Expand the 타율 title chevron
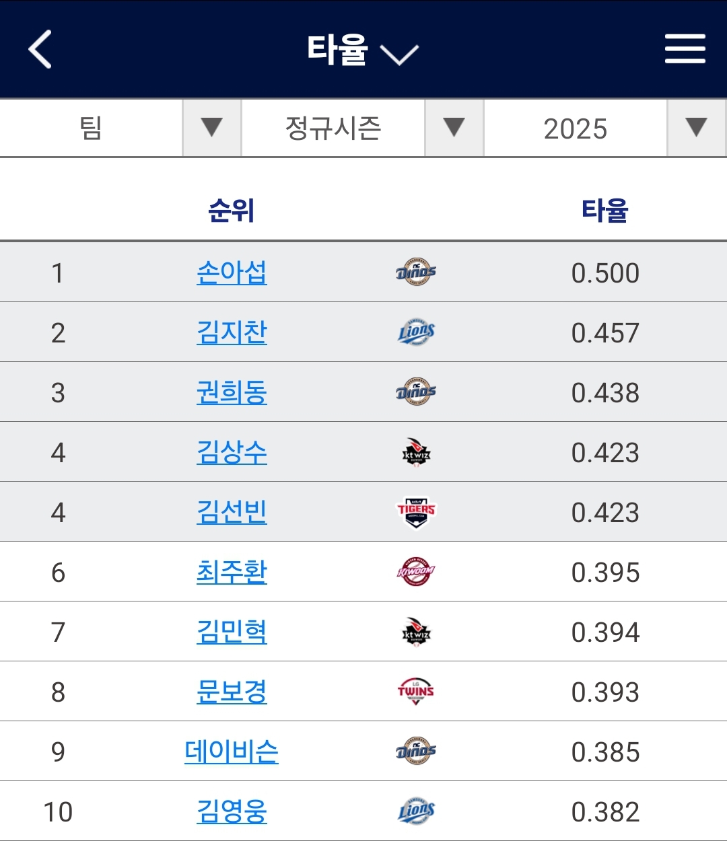 399,54
